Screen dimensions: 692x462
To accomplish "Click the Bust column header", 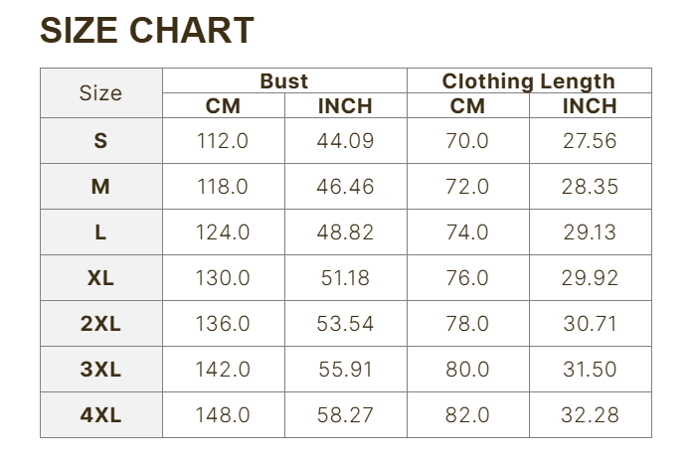I will point(284,81).
